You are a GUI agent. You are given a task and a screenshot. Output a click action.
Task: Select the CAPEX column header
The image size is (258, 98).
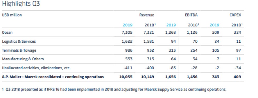coord(235,15)
